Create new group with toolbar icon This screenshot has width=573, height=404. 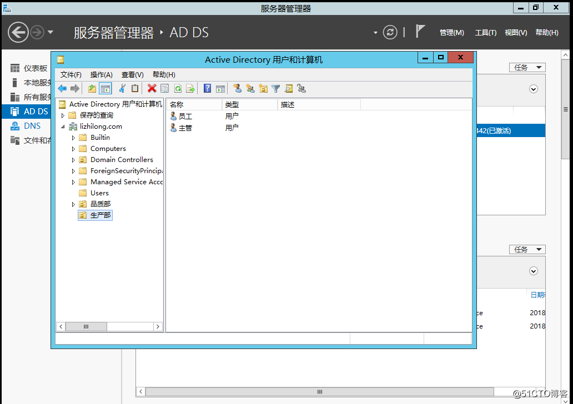coord(250,88)
